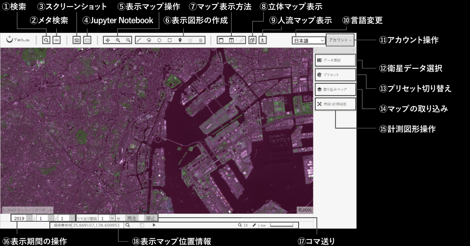The width and height of the screenshot is (470, 246).
Task: Click the さくらインターネット copyright text
Action: coord(28,210)
